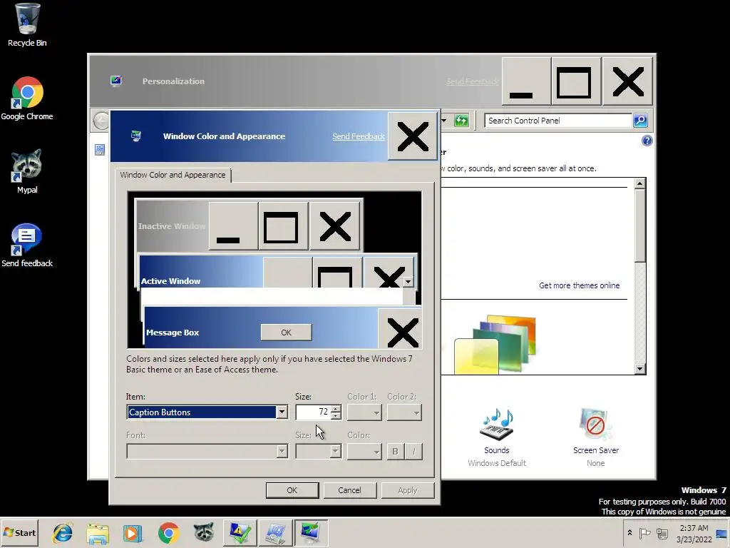Click the OK button in preview message box

point(287,333)
